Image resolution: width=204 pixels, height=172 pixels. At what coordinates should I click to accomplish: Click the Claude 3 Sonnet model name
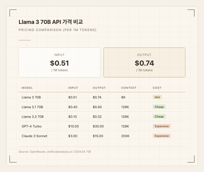click(x=34, y=136)
